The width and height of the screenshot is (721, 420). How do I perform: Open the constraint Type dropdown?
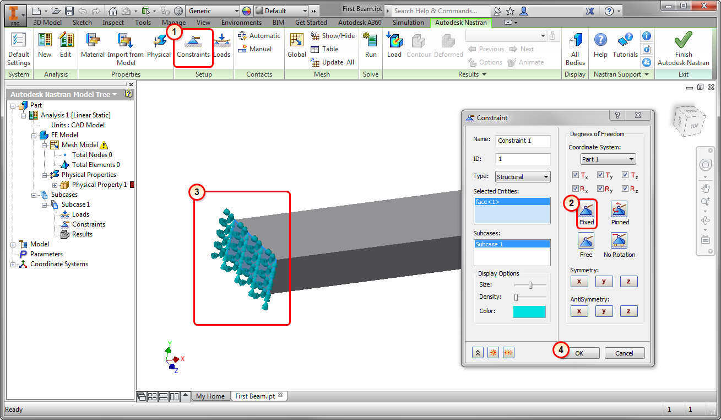pyautogui.click(x=523, y=177)
